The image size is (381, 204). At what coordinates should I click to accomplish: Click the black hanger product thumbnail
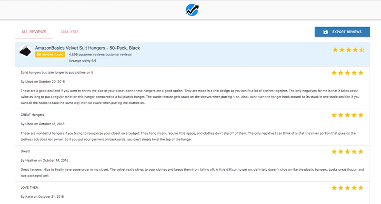pos(25,51)
